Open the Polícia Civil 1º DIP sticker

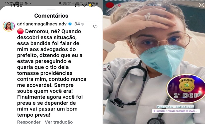(x=186, y=89)
